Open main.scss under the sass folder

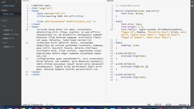pos(9,47)
